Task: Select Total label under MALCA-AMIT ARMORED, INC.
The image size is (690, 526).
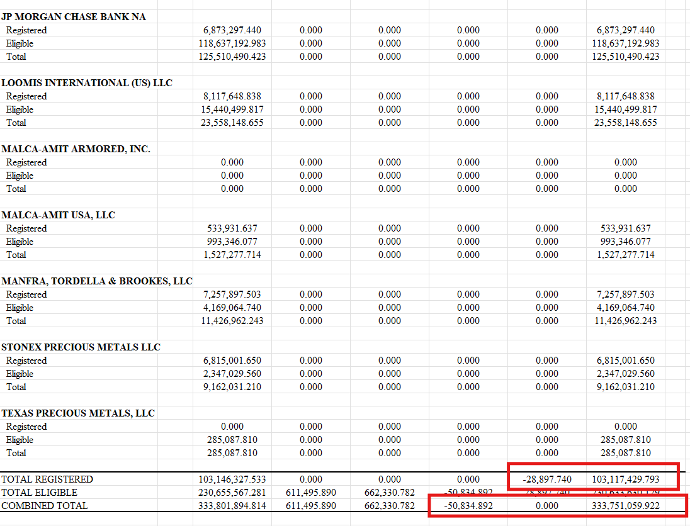Action: point(16,188)
